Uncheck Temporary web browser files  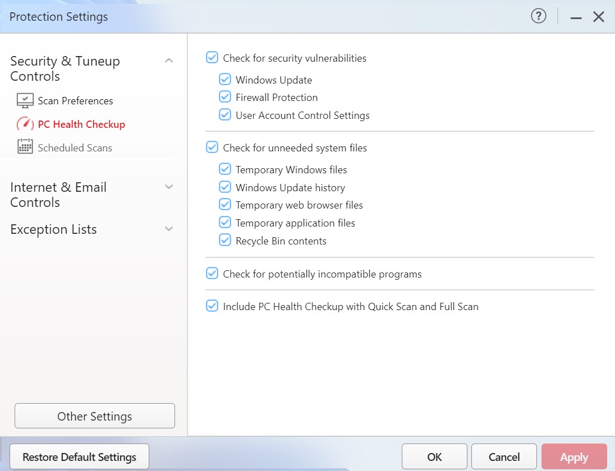pyautogui.click(x=225, y=205)
